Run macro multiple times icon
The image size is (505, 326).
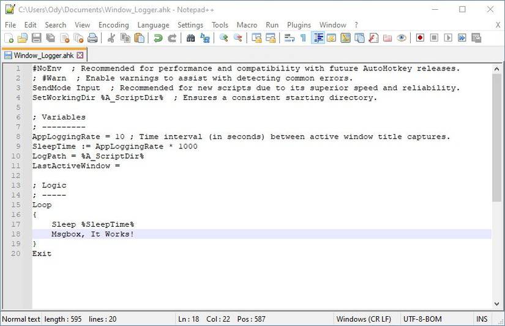click(462, 38)
